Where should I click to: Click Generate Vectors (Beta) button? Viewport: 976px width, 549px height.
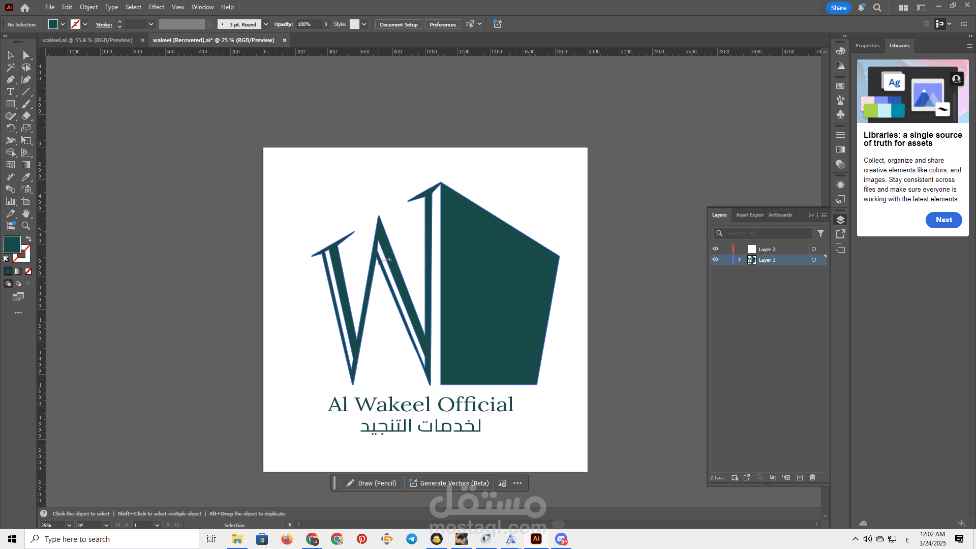click(449, 483)
